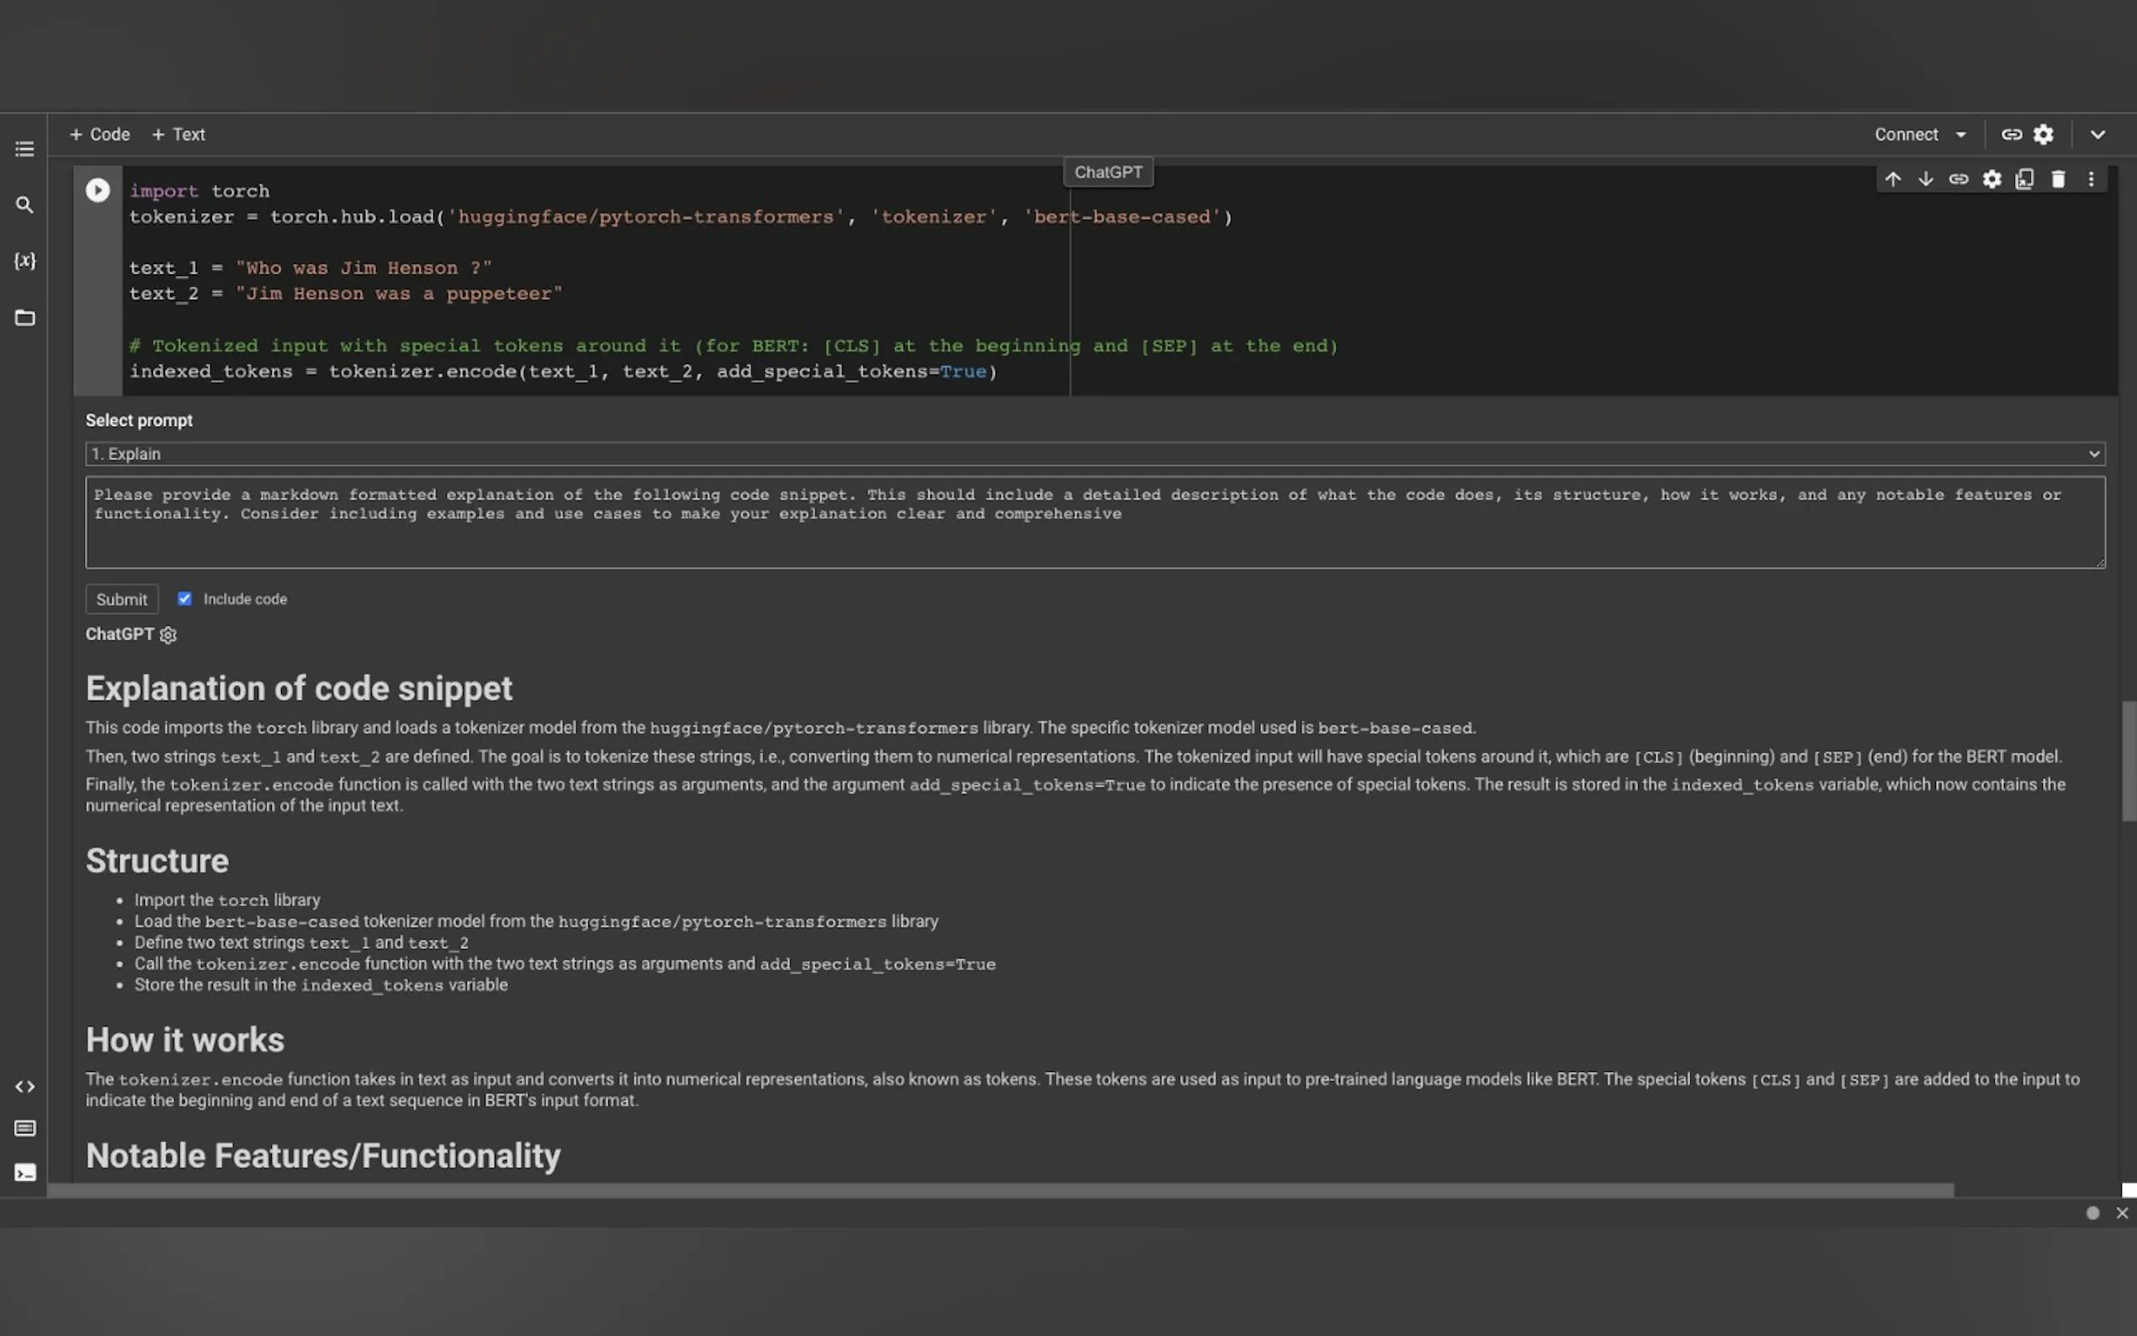This screenshot has height=1336, width=2137.
Task: Move cell down with arrow icon
Action: (x=1925, y=179)
